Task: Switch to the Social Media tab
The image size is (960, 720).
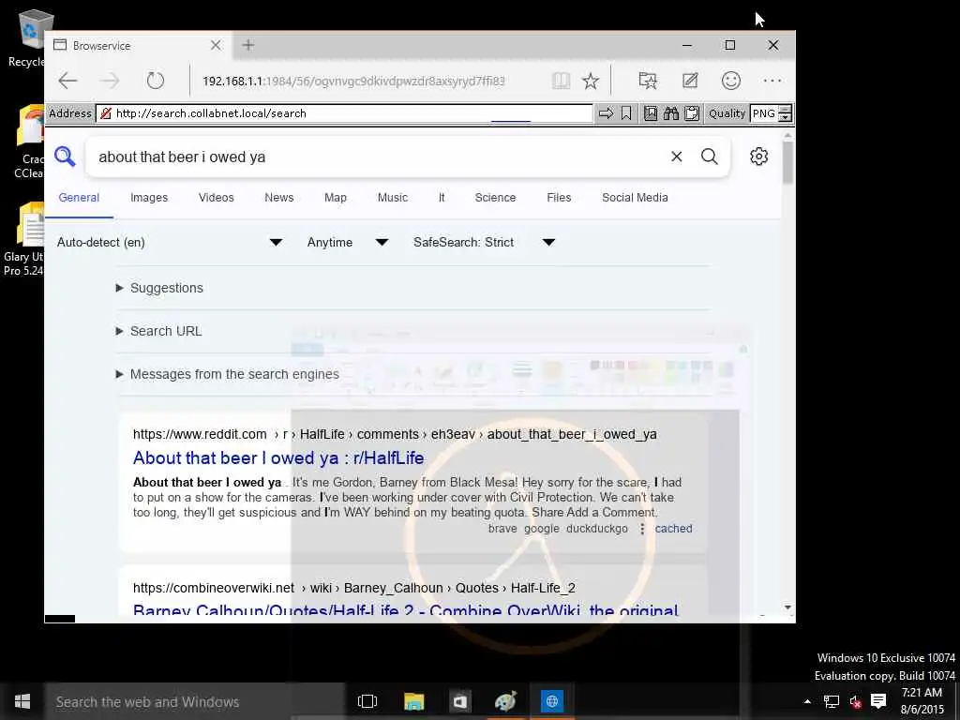Action: (635, 198)
